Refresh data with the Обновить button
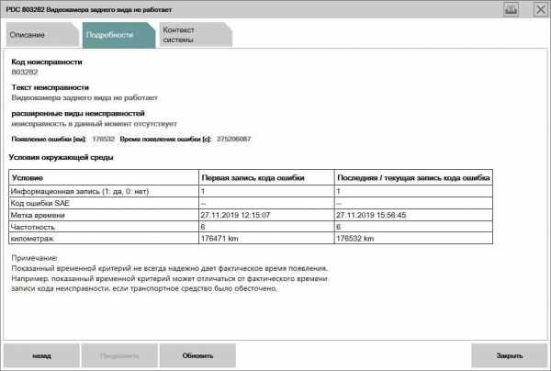 (197, 355)
